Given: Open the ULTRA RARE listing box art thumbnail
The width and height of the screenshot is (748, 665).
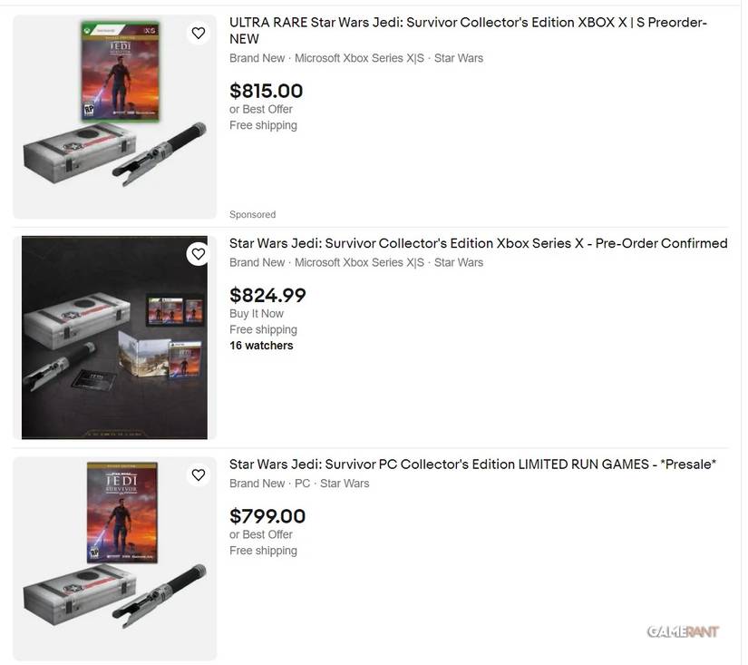Looking at the screenshot, I should click(114, 116).
